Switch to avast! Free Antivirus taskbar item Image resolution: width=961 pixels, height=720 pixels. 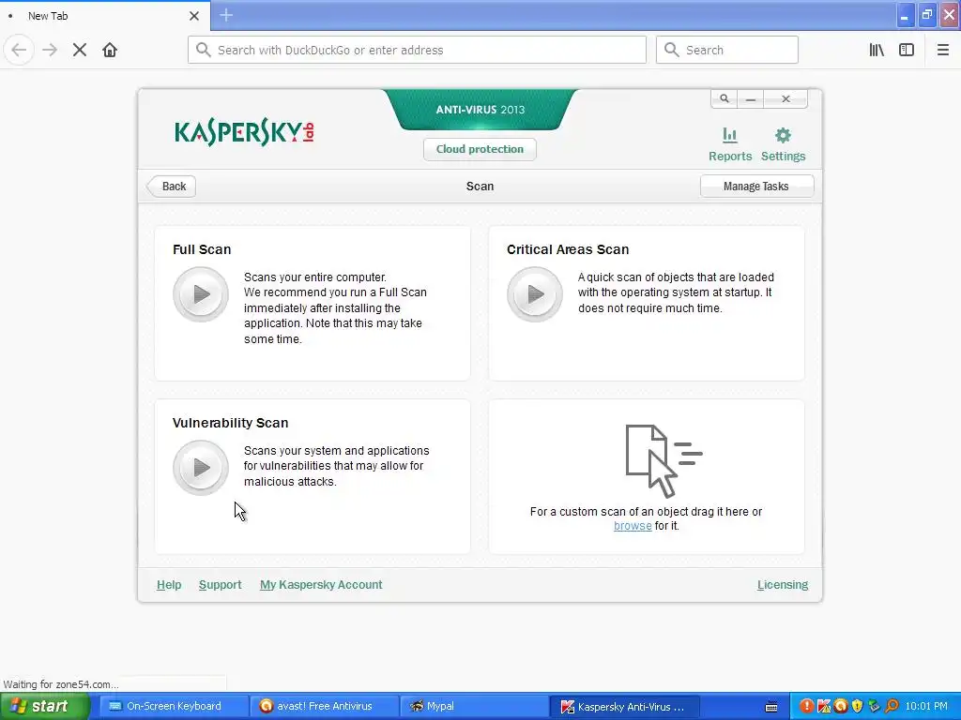324,707
